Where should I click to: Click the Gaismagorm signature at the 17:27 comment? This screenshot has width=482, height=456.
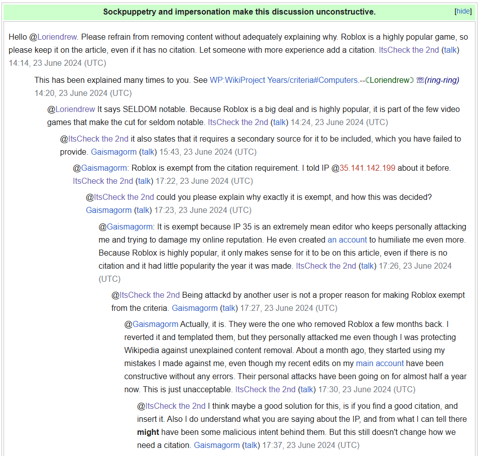pos(195,308)
